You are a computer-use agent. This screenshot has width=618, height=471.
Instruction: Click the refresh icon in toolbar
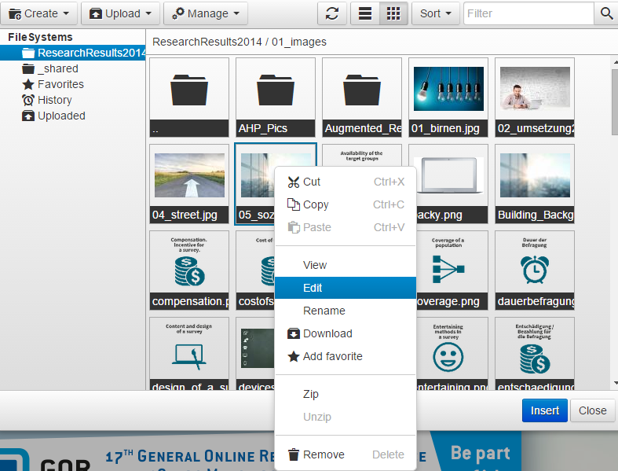point(332,13)
